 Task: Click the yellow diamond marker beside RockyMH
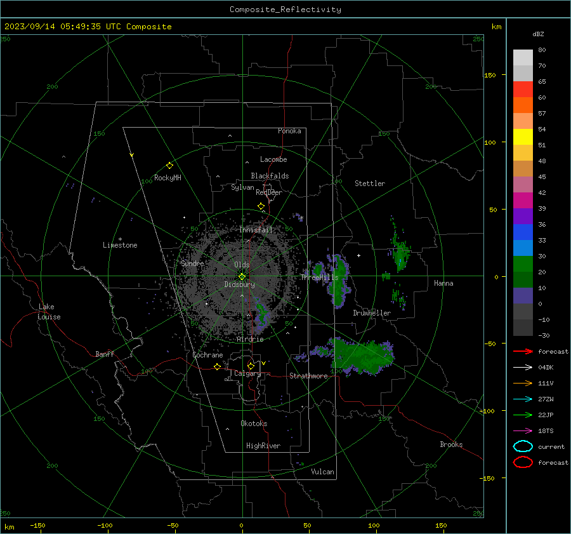[x=169, y=166]
